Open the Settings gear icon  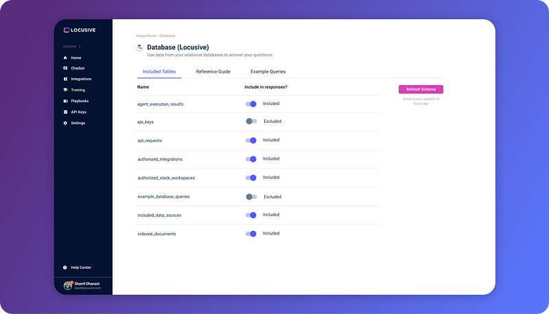[65, 123]
